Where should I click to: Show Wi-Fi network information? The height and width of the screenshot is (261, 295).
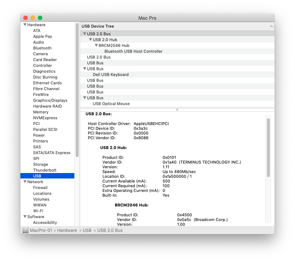coord(38,211)
